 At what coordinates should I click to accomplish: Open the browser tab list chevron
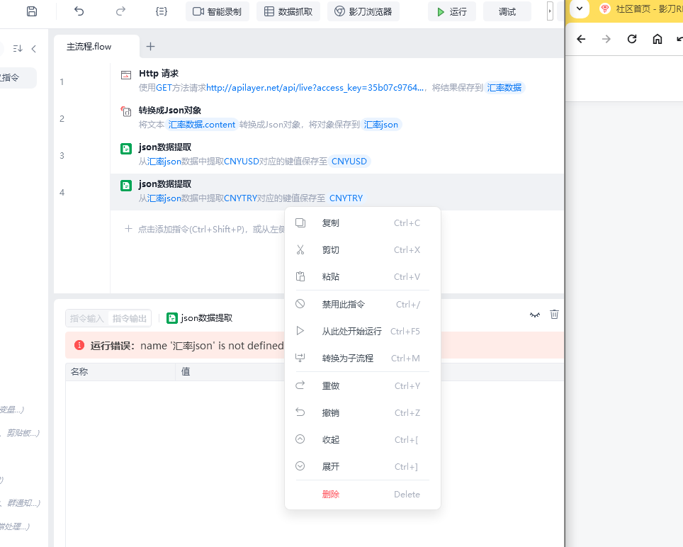(x=580, y=9)
